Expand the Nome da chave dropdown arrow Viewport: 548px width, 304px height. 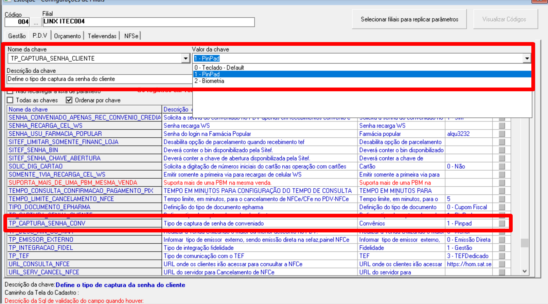point(185,58)
